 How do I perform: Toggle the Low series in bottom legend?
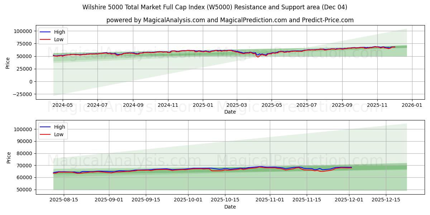point(59,134)
